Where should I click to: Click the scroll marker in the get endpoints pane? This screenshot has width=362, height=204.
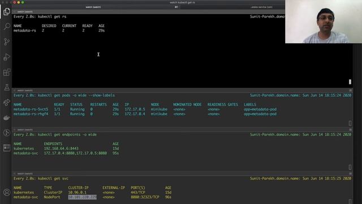click(x=350, y=167)
